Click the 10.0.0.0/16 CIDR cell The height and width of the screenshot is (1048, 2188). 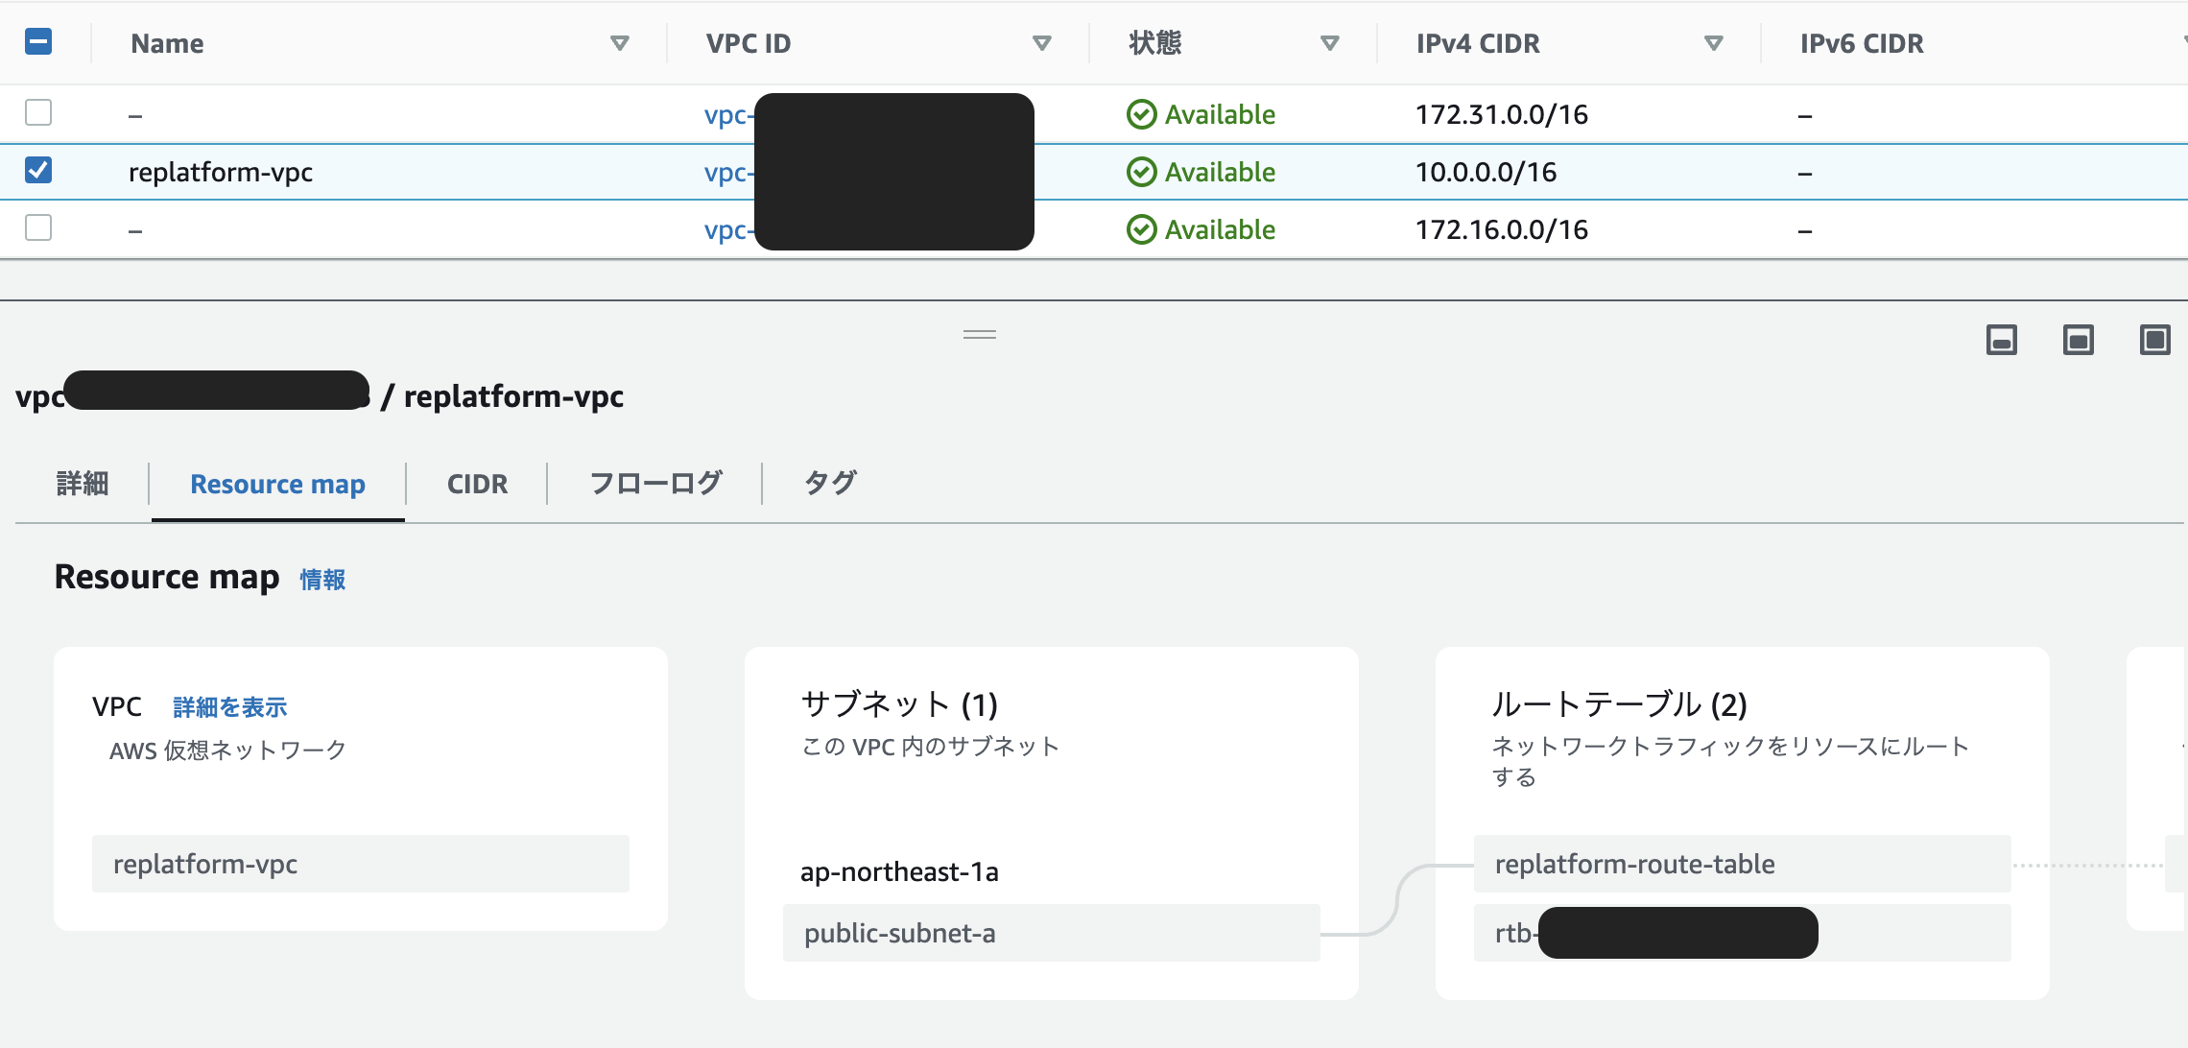click(1486, 172)
